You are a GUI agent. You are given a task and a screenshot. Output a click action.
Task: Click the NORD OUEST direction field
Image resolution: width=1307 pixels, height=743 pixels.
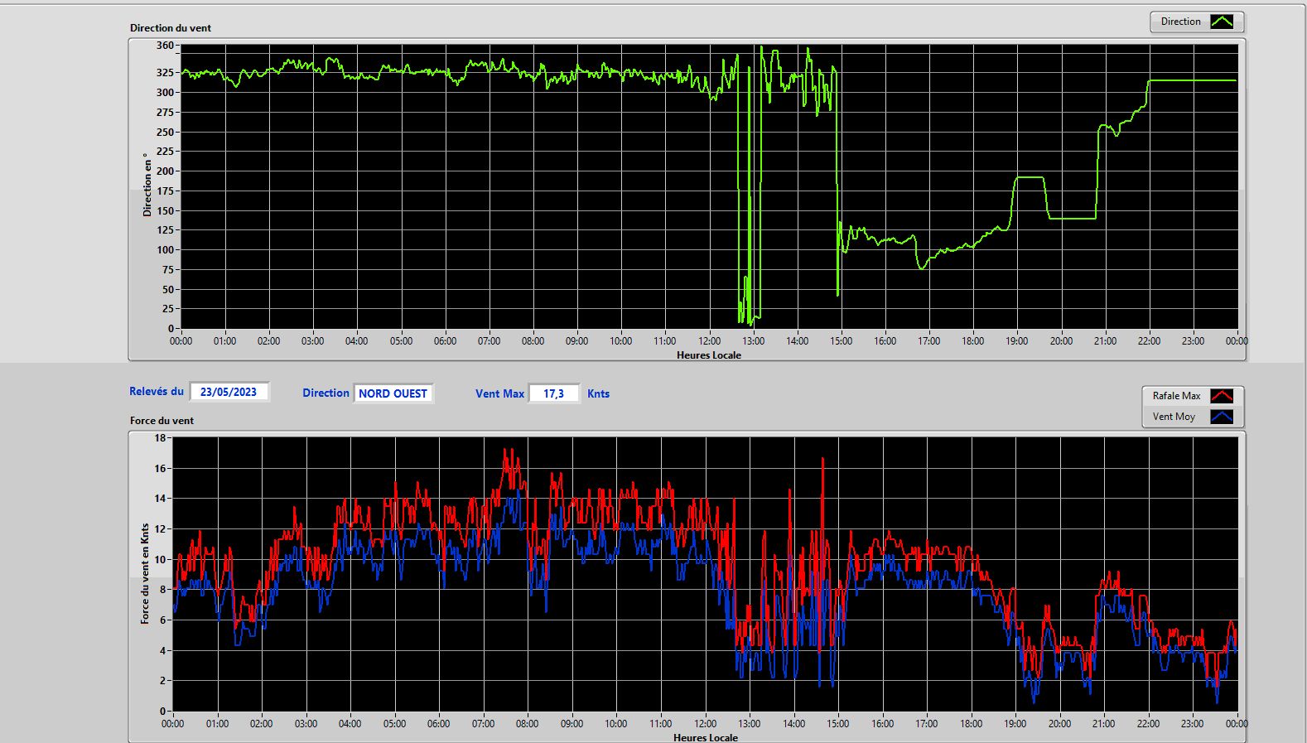(393, 393)
